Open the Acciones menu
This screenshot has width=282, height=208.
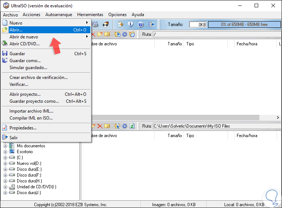coord(31,15)
